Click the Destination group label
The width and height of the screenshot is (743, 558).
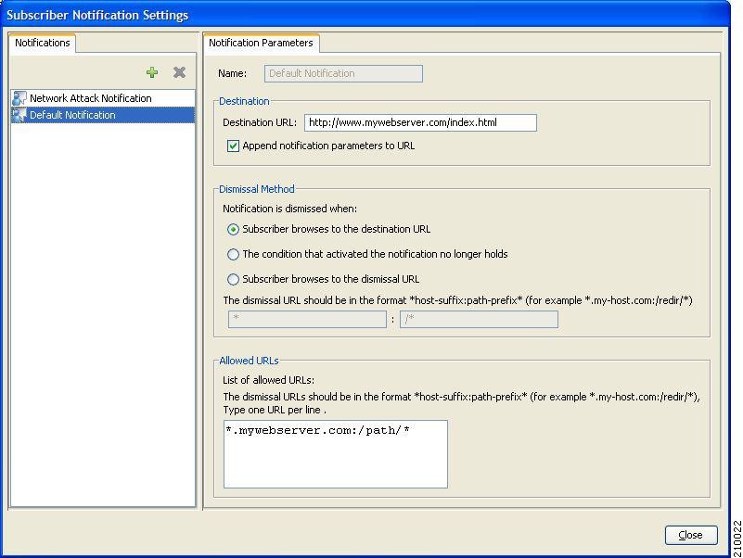(244, 101)
